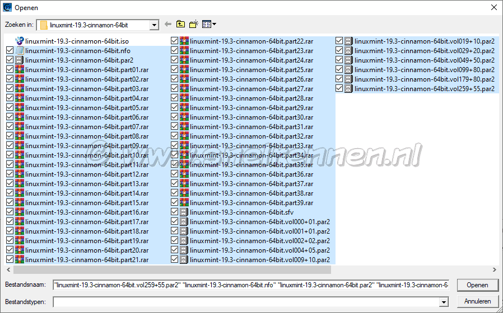Go up one folder level
Viewport: 503px width, 313px height.
coord(180,25)
